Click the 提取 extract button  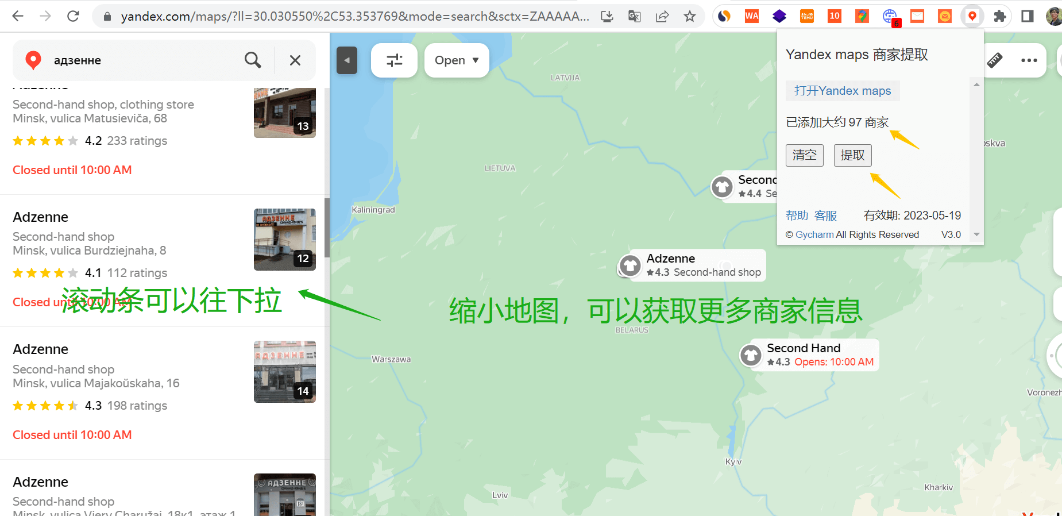853,155
